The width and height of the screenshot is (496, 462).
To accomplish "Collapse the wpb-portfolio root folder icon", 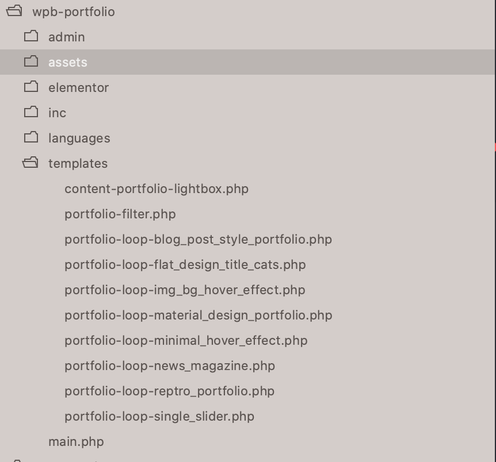I will tap(14, 11).
